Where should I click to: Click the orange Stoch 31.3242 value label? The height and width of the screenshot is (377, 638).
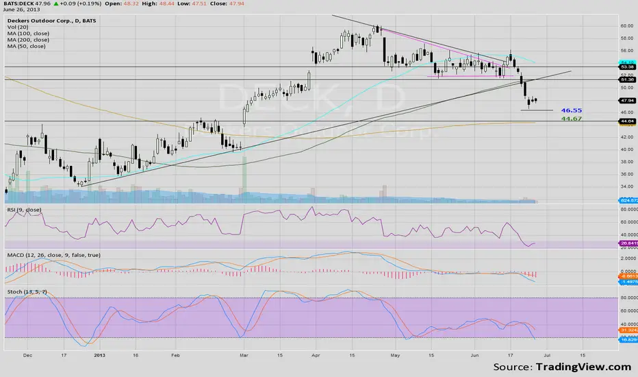pyautogui.click(x=628, y=330)
